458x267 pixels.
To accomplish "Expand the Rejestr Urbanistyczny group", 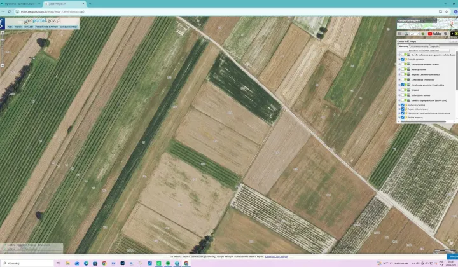I will point(399,109).
